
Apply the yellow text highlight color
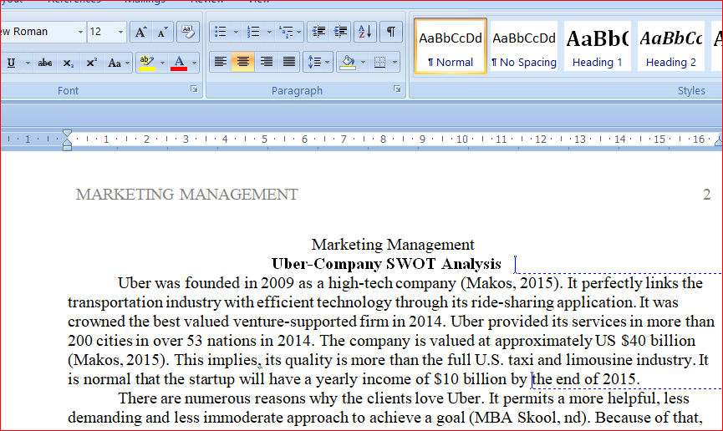click(x=147, y=63)
